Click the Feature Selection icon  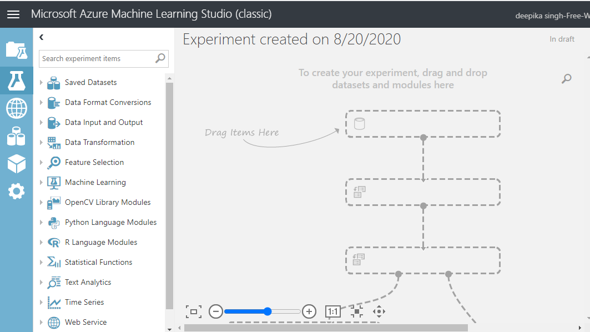coord(53,163)
